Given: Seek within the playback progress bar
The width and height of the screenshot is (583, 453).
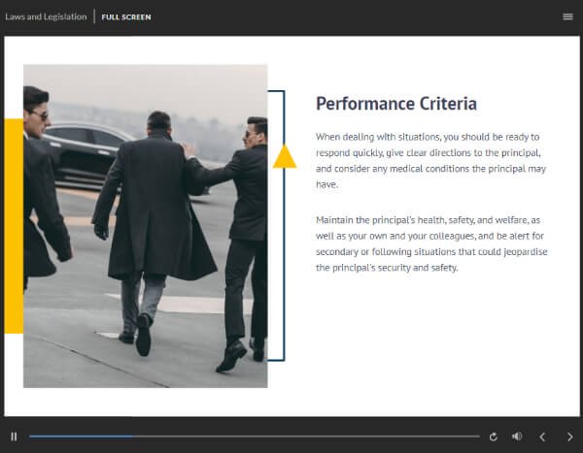Looking at the screenshot, I should point(255,437).
